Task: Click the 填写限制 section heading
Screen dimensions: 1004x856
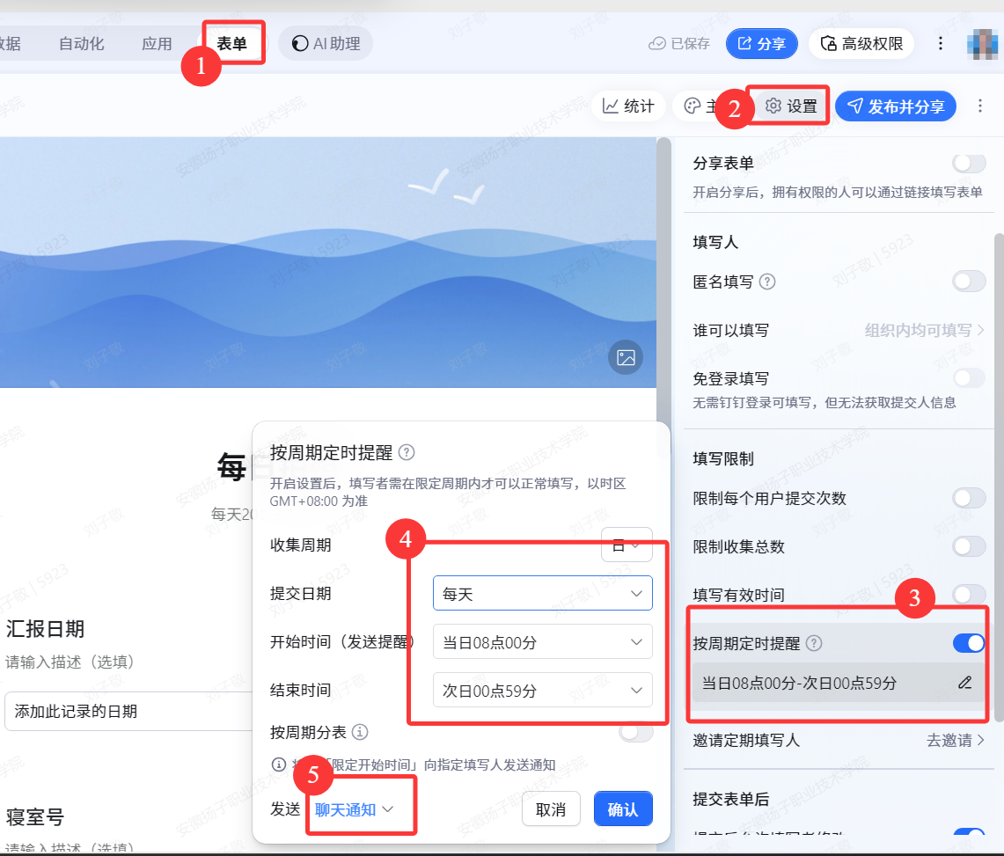Action: [723, 458]
